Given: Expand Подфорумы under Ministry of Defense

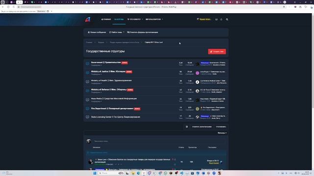Looking at the screenshot, I should 96,92.
